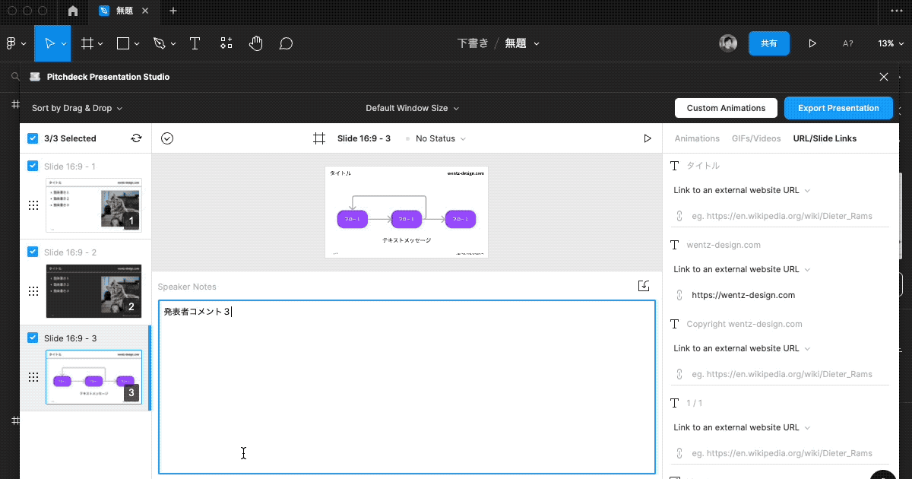
Task: Select the Frame tool
Action: (87, 43)
